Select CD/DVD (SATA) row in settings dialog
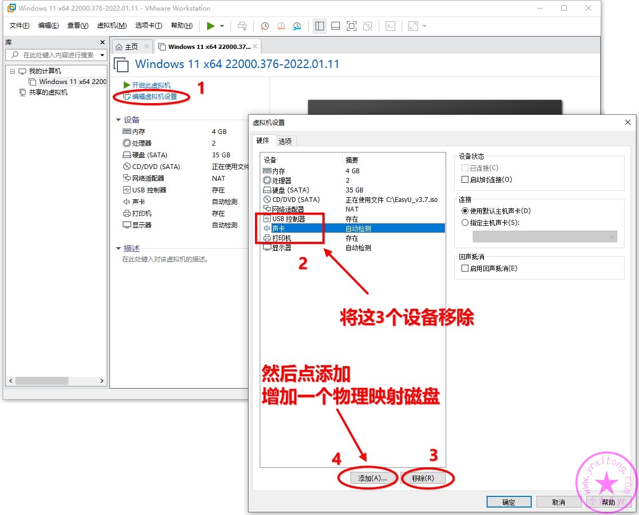This screenshot has width=639, height=515. 353,200
